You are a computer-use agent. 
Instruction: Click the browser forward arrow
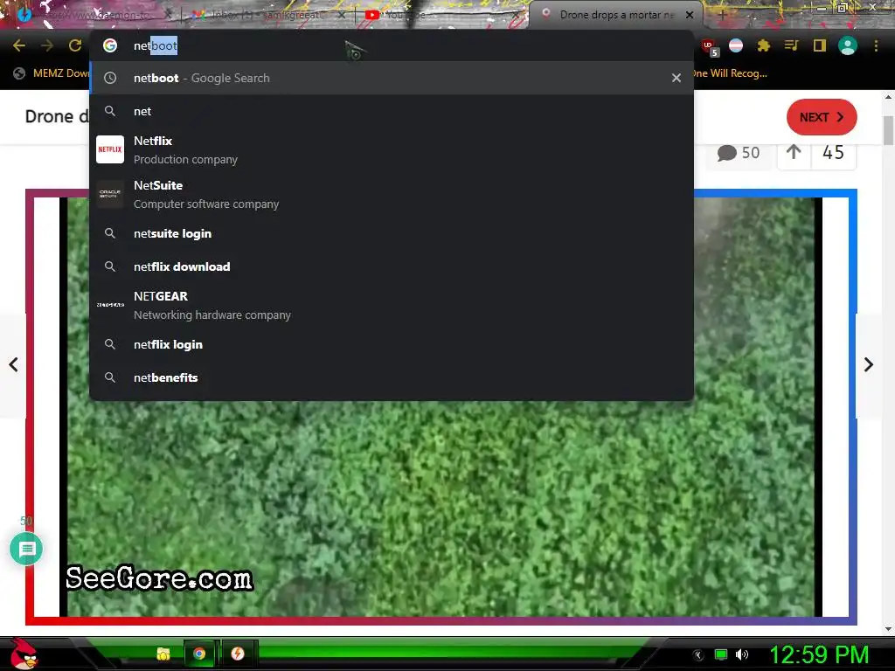pos(47,45)
